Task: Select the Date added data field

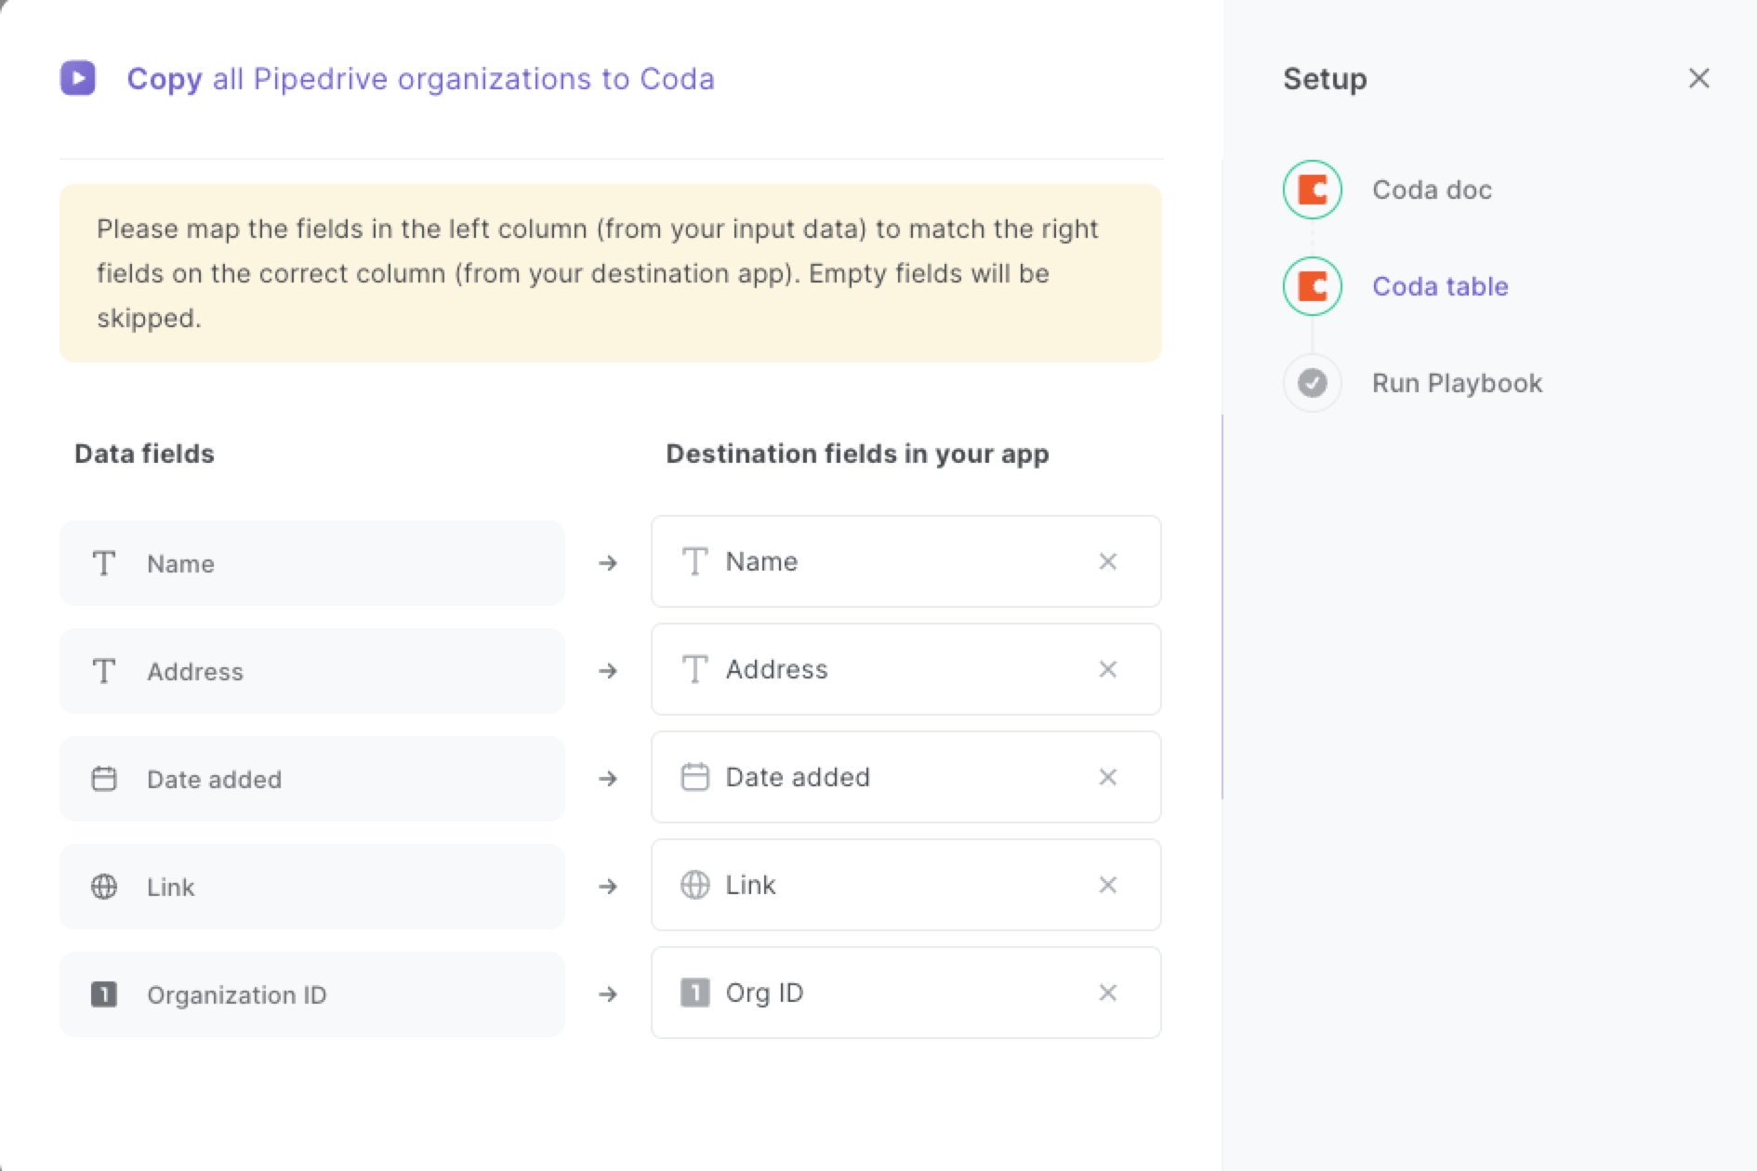Action: (312, 779)
